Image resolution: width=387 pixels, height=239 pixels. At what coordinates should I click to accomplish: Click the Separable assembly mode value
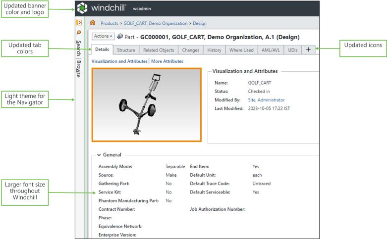tap(175, 167)
